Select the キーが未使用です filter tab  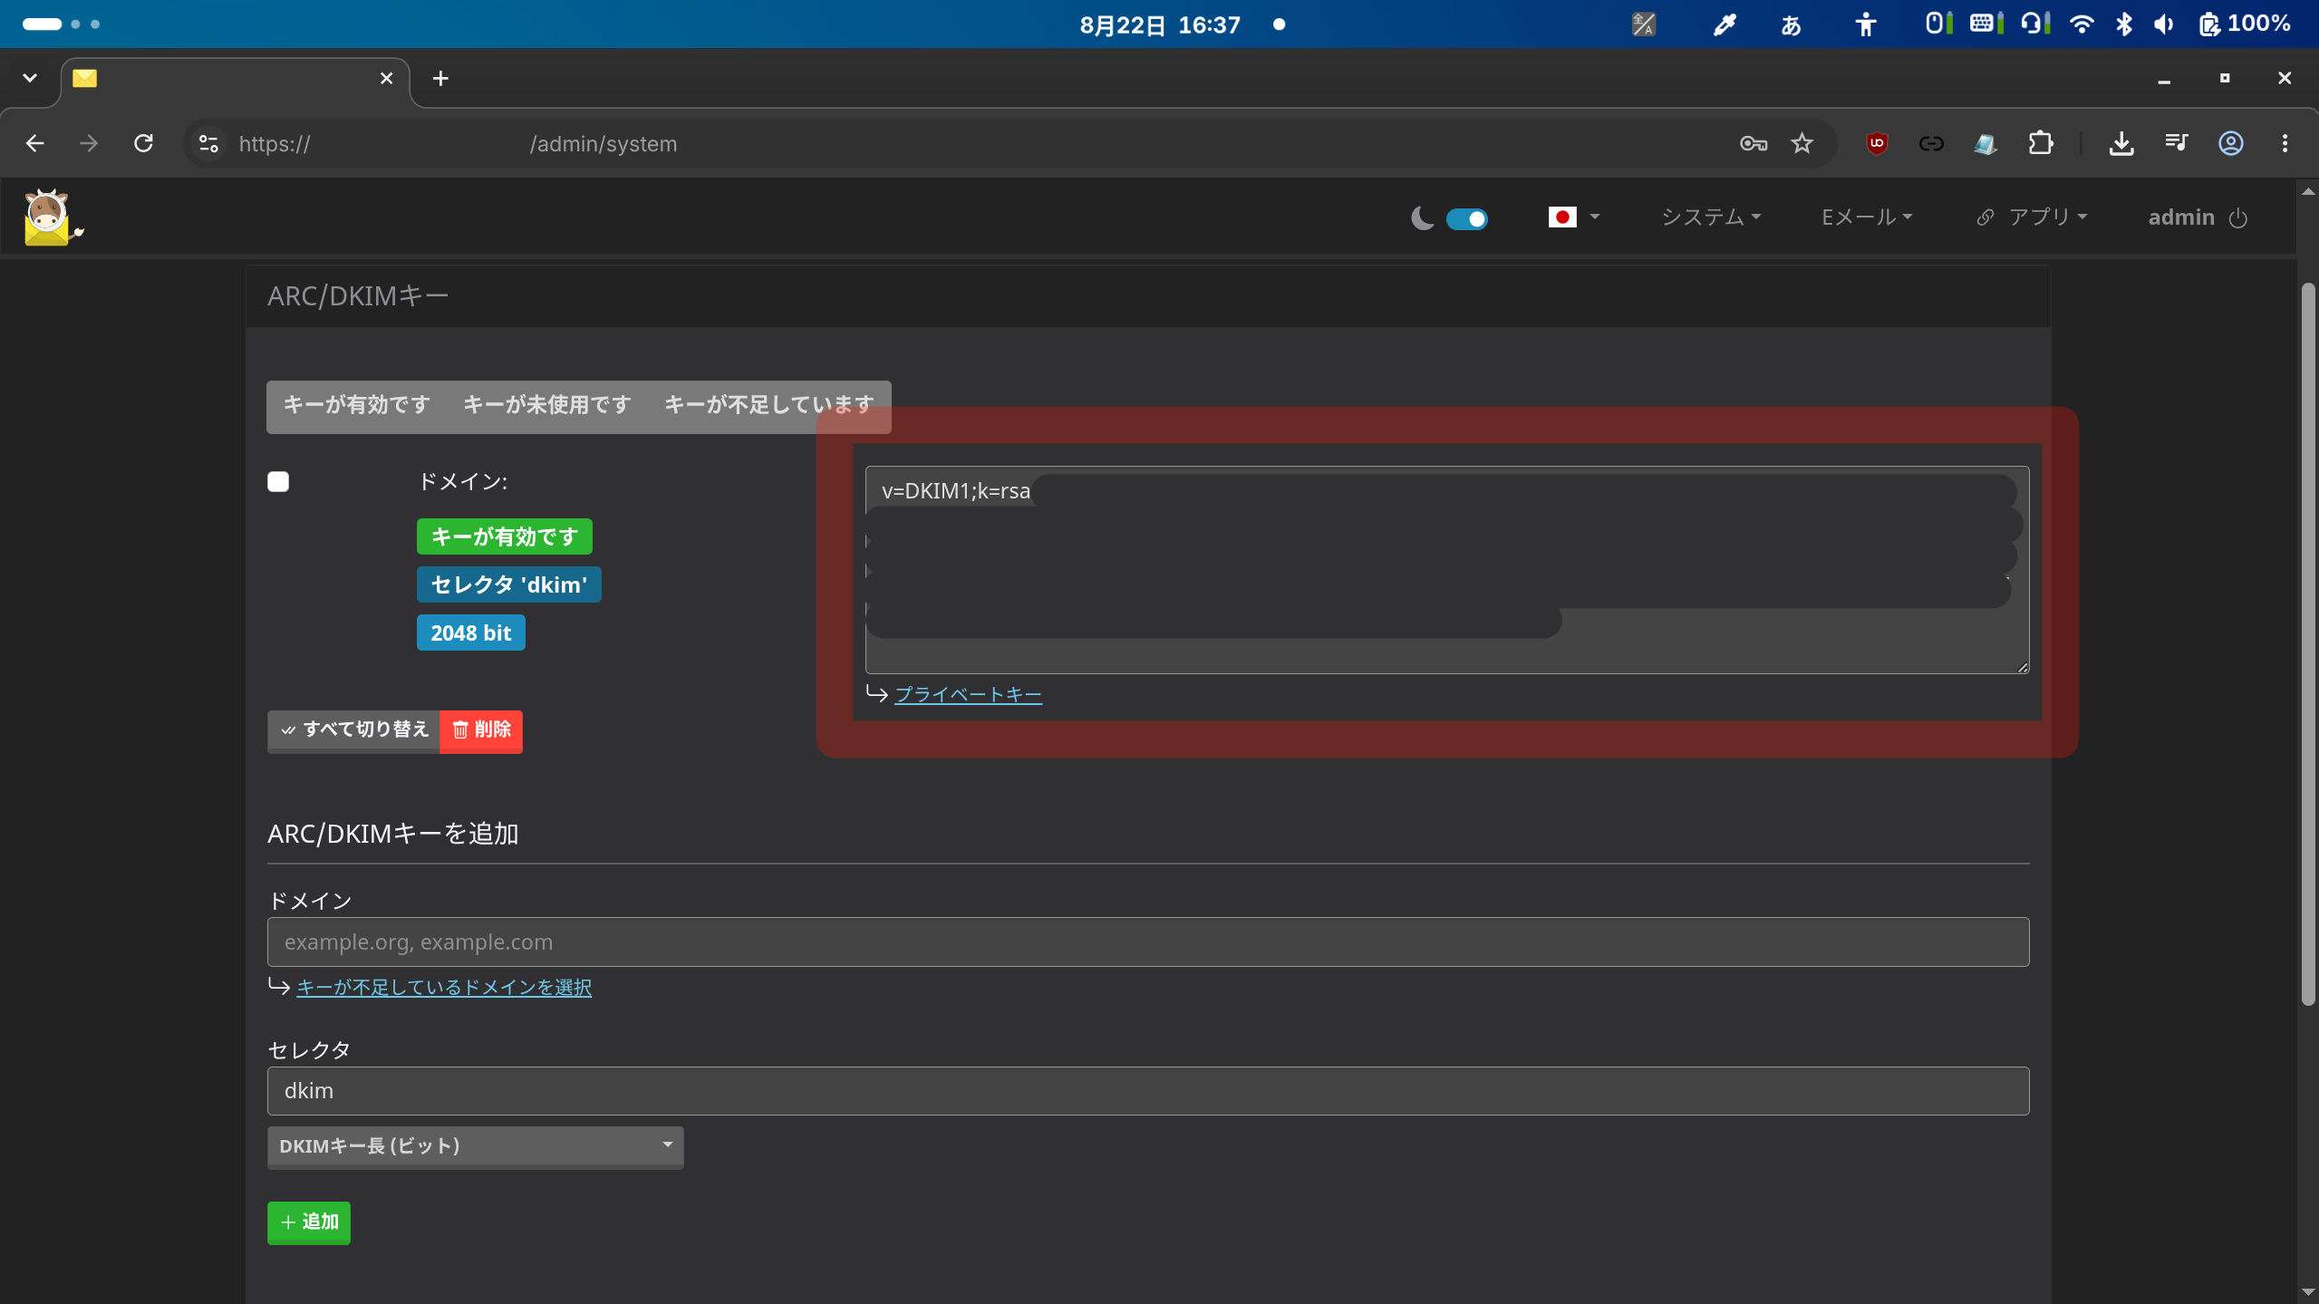(546, 405)
